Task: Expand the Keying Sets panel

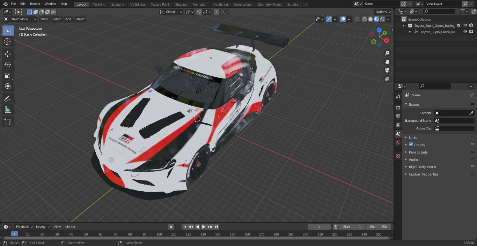Action: point(418,152)
